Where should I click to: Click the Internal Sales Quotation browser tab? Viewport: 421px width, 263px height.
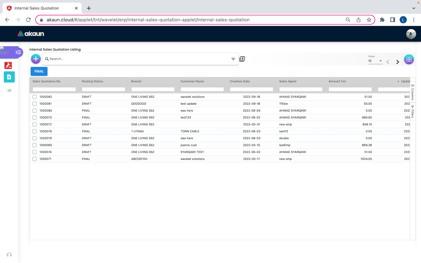tap(37, 8)
